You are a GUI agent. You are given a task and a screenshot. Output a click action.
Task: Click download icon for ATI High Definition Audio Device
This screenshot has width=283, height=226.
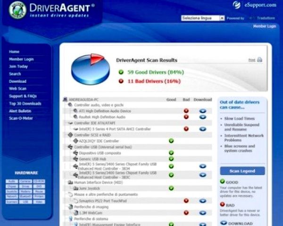[202, 111]
